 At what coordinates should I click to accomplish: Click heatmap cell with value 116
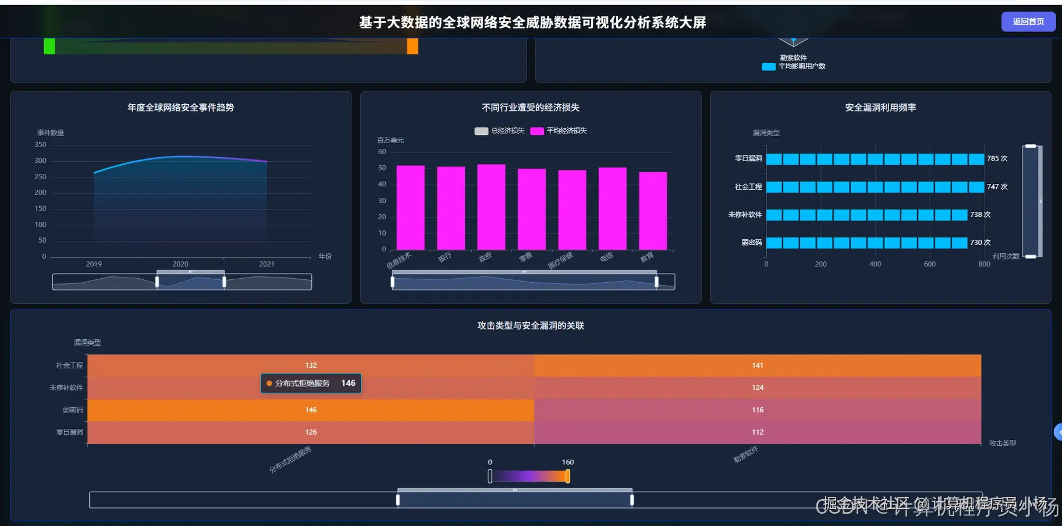[758, 410]
